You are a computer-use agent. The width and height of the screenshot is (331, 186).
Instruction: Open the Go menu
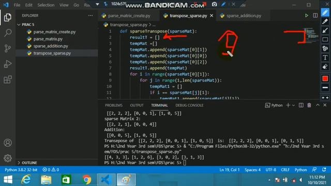(76, 5)
